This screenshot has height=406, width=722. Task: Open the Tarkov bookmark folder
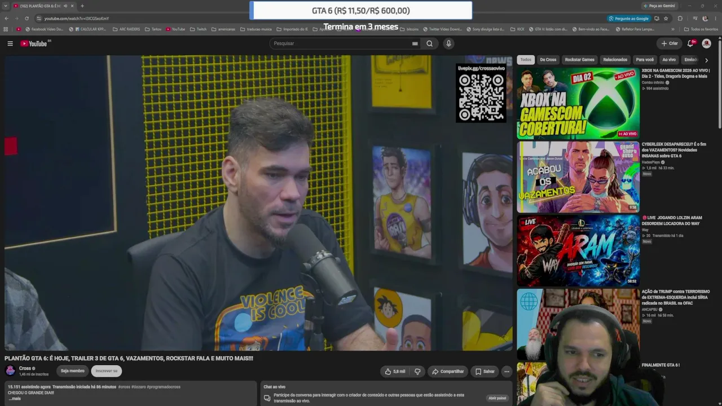pos(153,29)
